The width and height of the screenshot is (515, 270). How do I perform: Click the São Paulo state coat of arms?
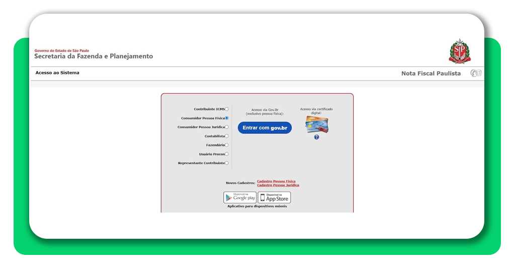point(459,51)
